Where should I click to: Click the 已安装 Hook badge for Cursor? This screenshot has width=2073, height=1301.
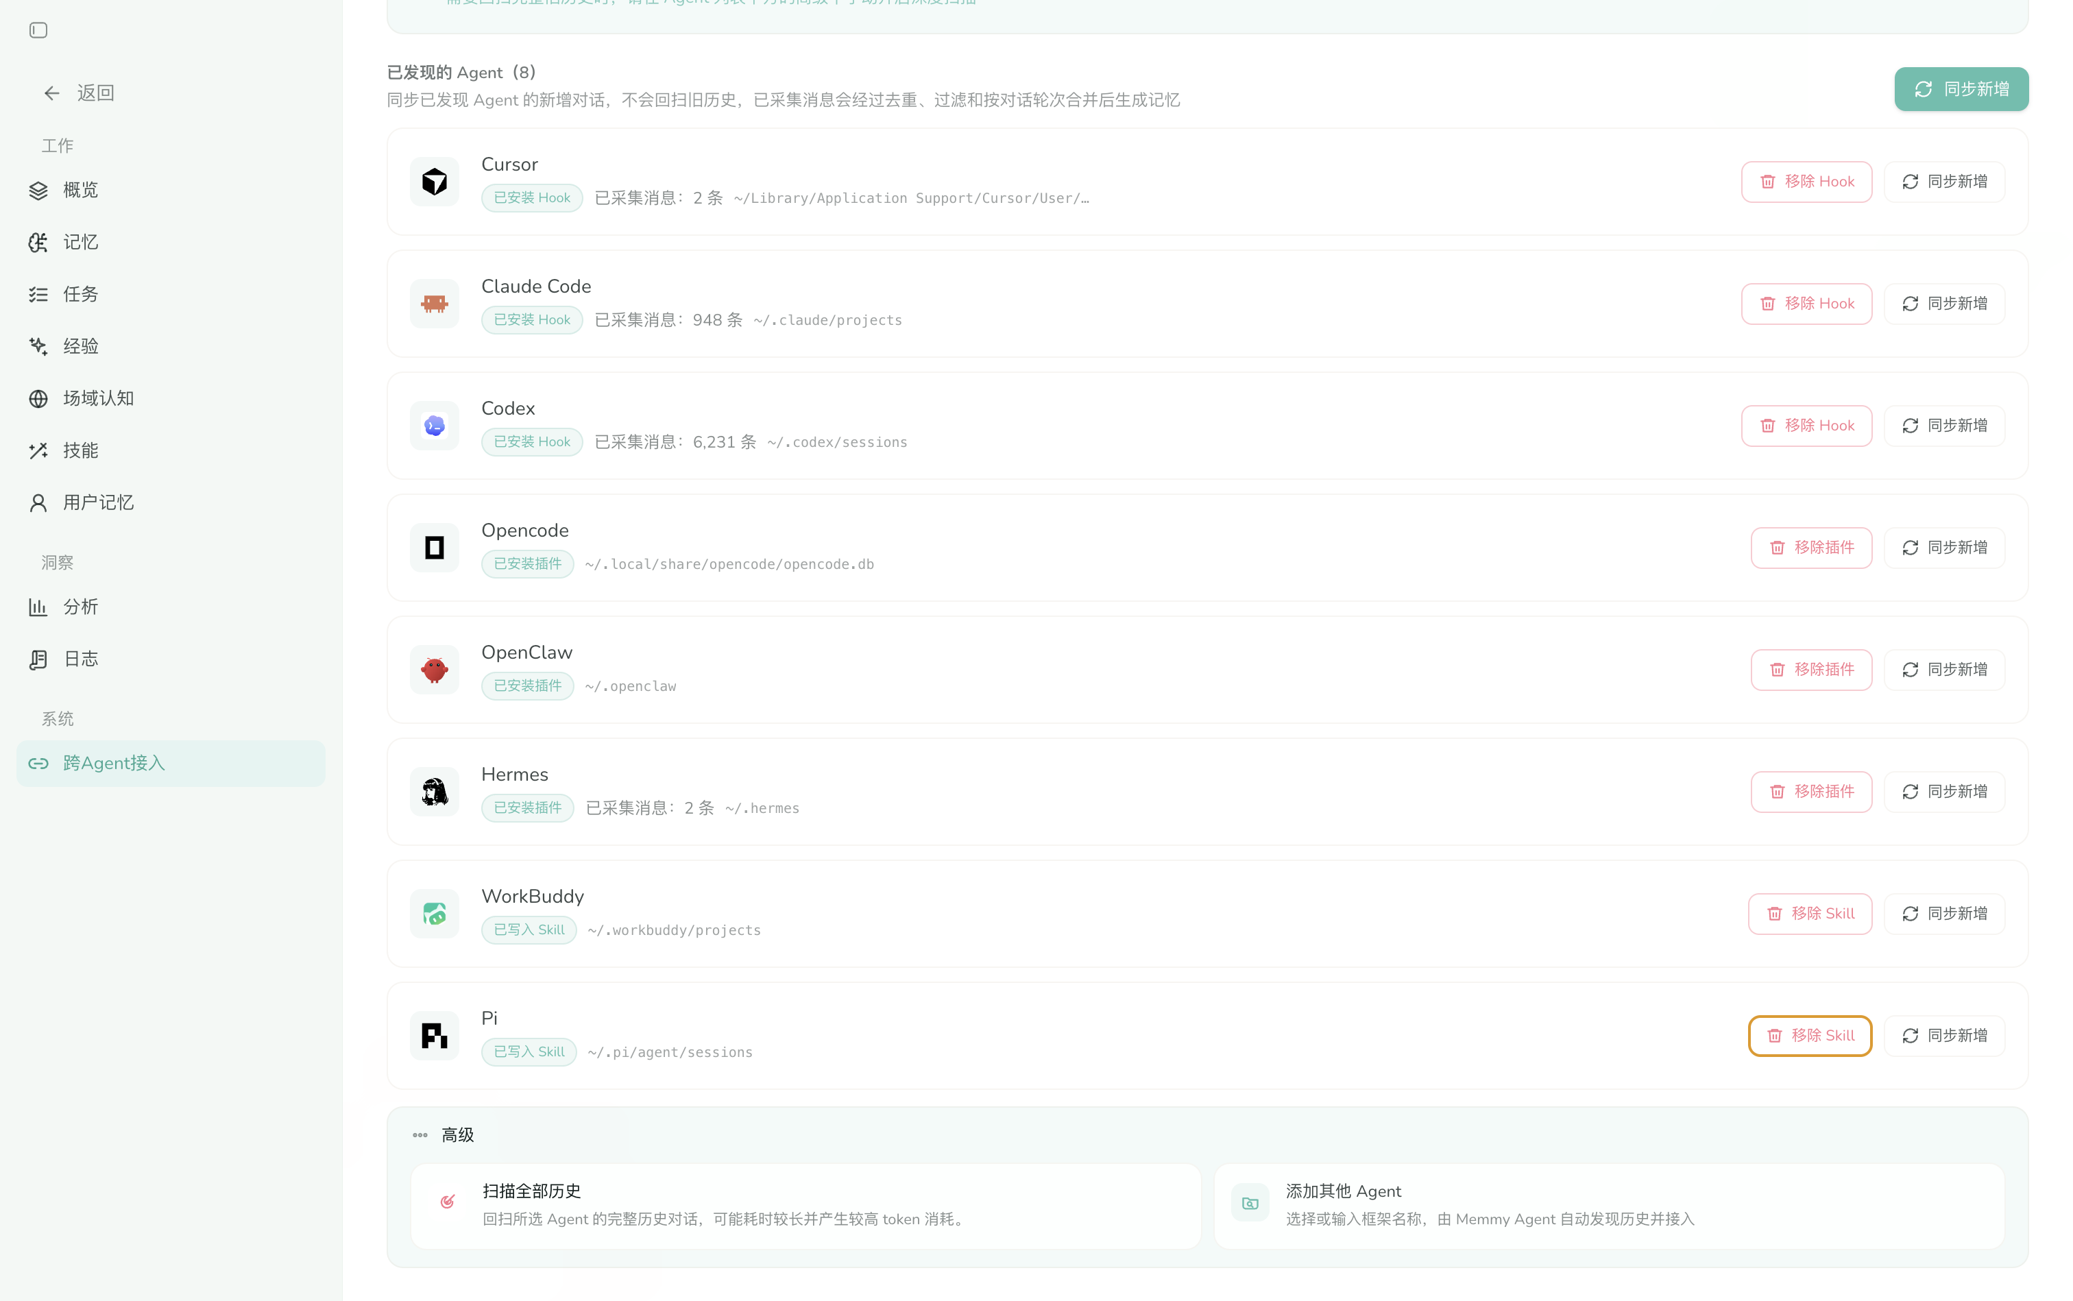[x=532, y=198]
